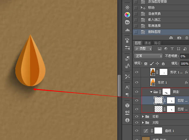Open the Histogram panel icon
189x140 pixels.
pyautogui.click(x=127, y=30)
